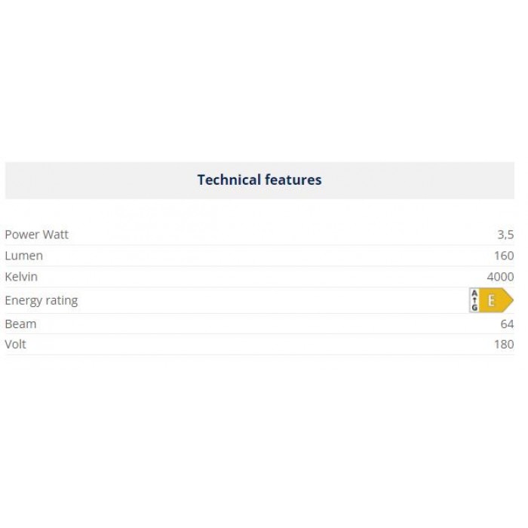Click the small up arrow between A and G
Viewport: 528px width, 528px height.
474,300
